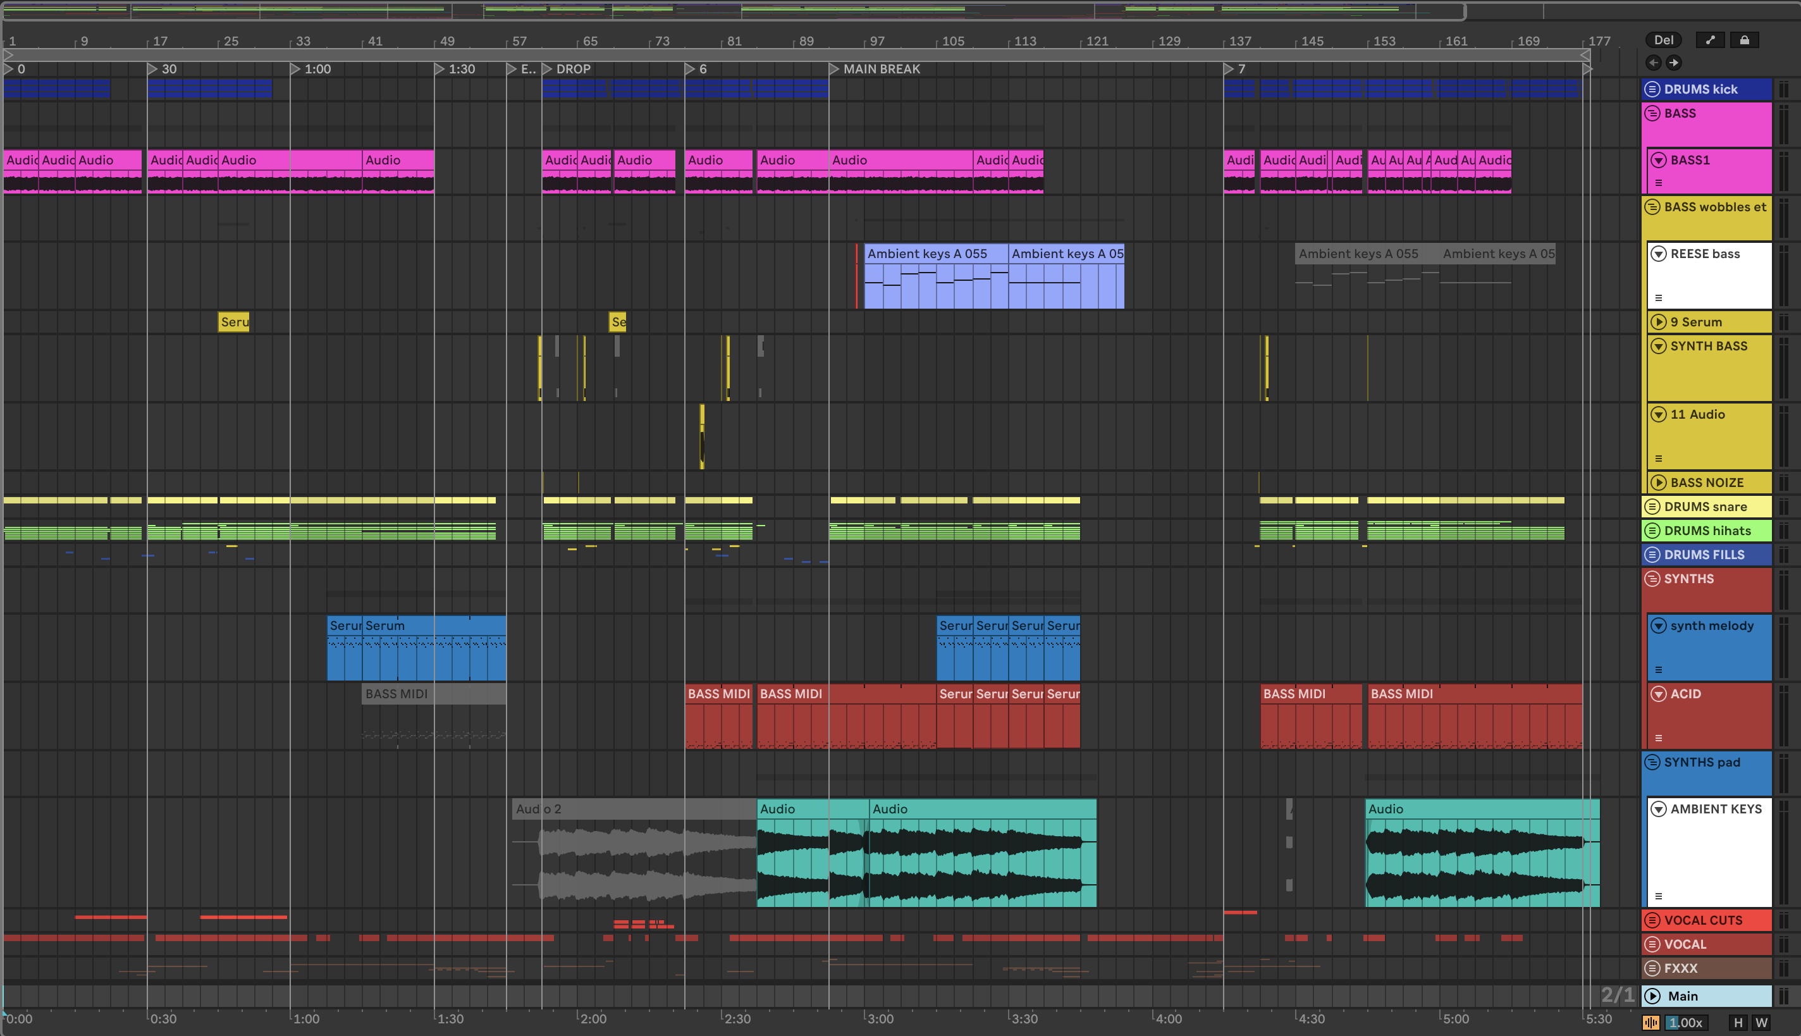Image resolution: width=1801 pixels, height=1036 pixels.
Task: Toggle the Lock Envelopes padlock button
Action: tap(1745, 40)
